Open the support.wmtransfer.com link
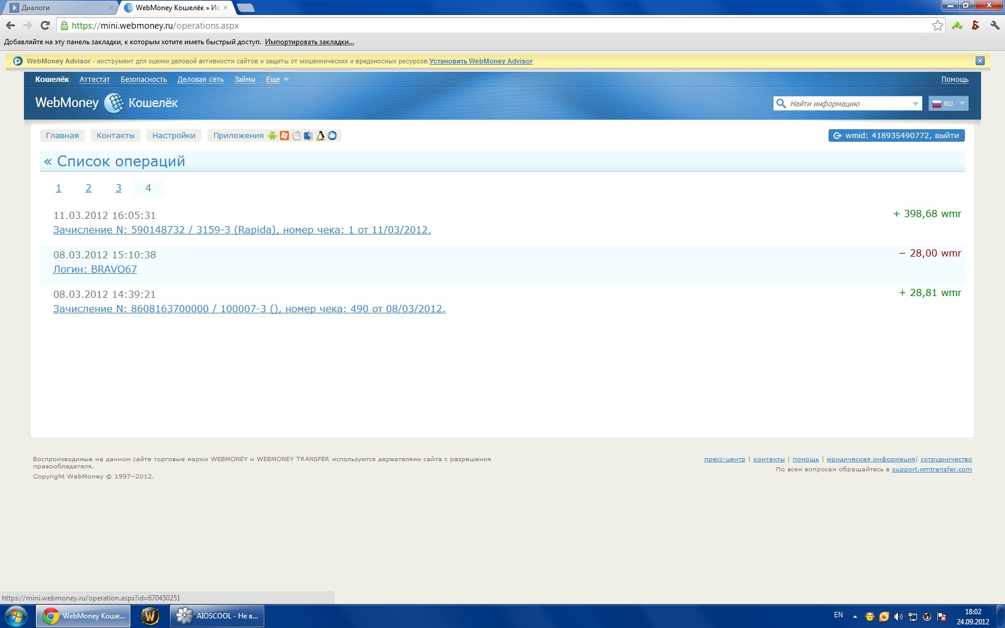1005x628 pixels. [932, 470]
